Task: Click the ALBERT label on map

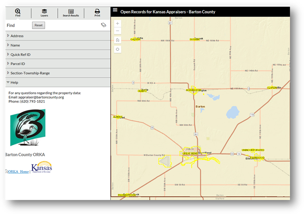Action: [118, 117]
